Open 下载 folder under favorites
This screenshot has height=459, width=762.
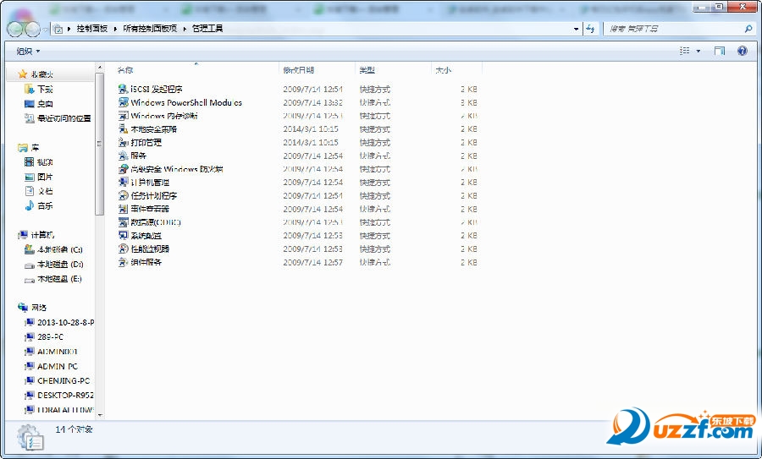pos(45,89)
